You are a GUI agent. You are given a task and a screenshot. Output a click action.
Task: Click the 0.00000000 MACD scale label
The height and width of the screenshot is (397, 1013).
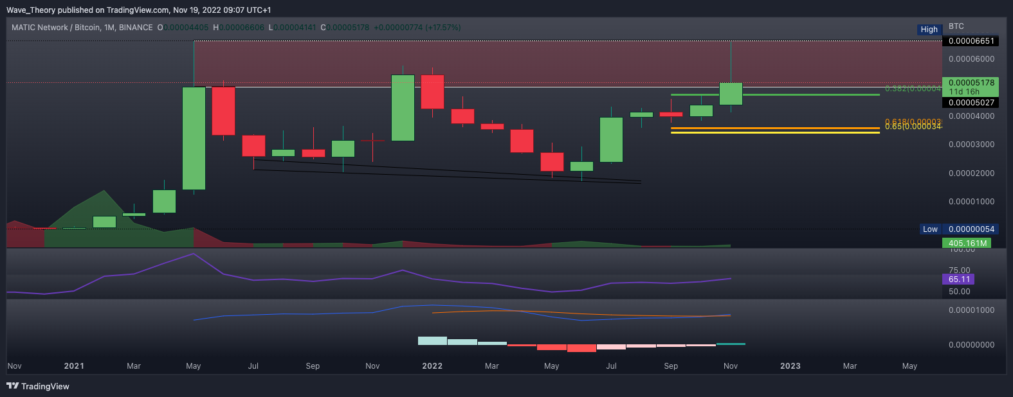pos(971,345)
